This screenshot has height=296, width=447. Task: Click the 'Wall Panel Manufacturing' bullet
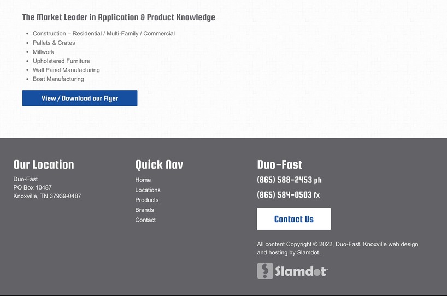66,70
